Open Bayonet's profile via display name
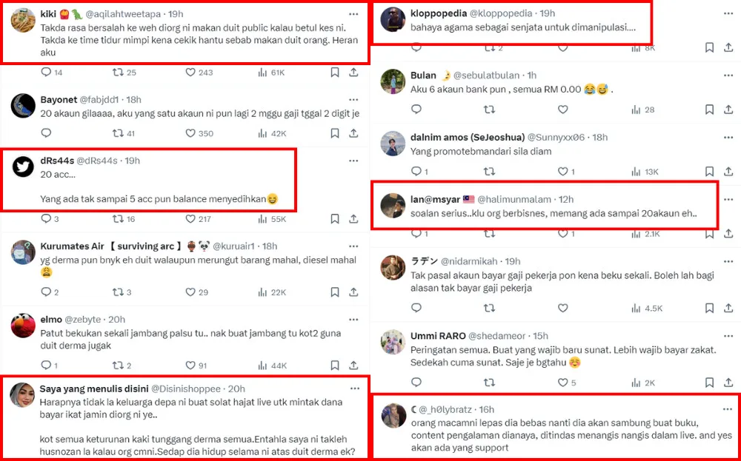Viewport: 741px width, 461px height. pyautogui.click(x=62, y=99)
